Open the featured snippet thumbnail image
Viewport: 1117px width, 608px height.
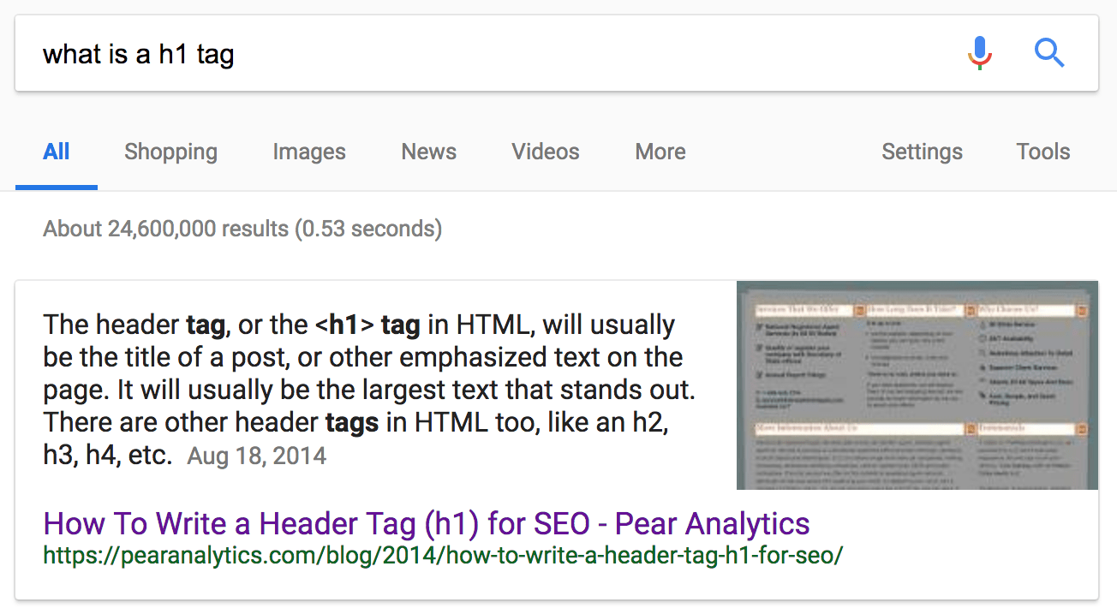point(917,385)
